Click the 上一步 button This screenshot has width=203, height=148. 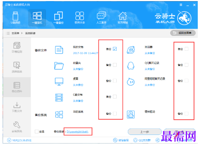[145, 132]
